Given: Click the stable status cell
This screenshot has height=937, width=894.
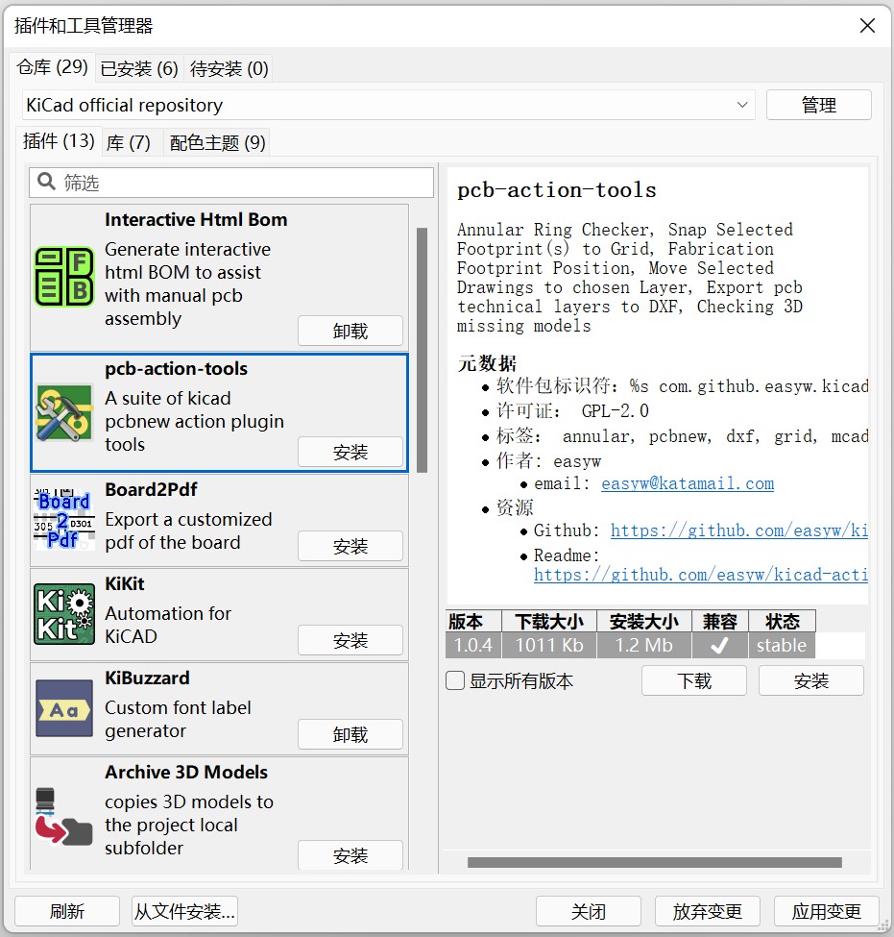Looking at the screenshot, I should click(782, 646).
